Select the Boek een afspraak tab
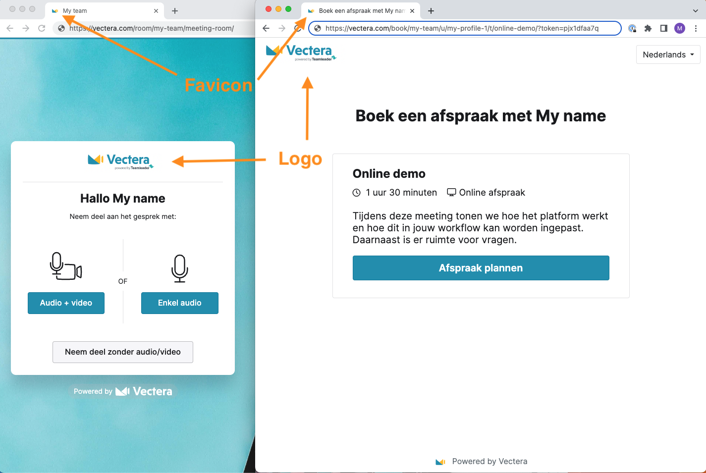This screenshot has width=706, height=473. pyautogui.click(x=361, y=10)
